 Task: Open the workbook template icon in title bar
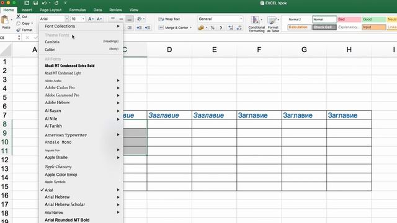pyautogui.click(x=27, y=3)
